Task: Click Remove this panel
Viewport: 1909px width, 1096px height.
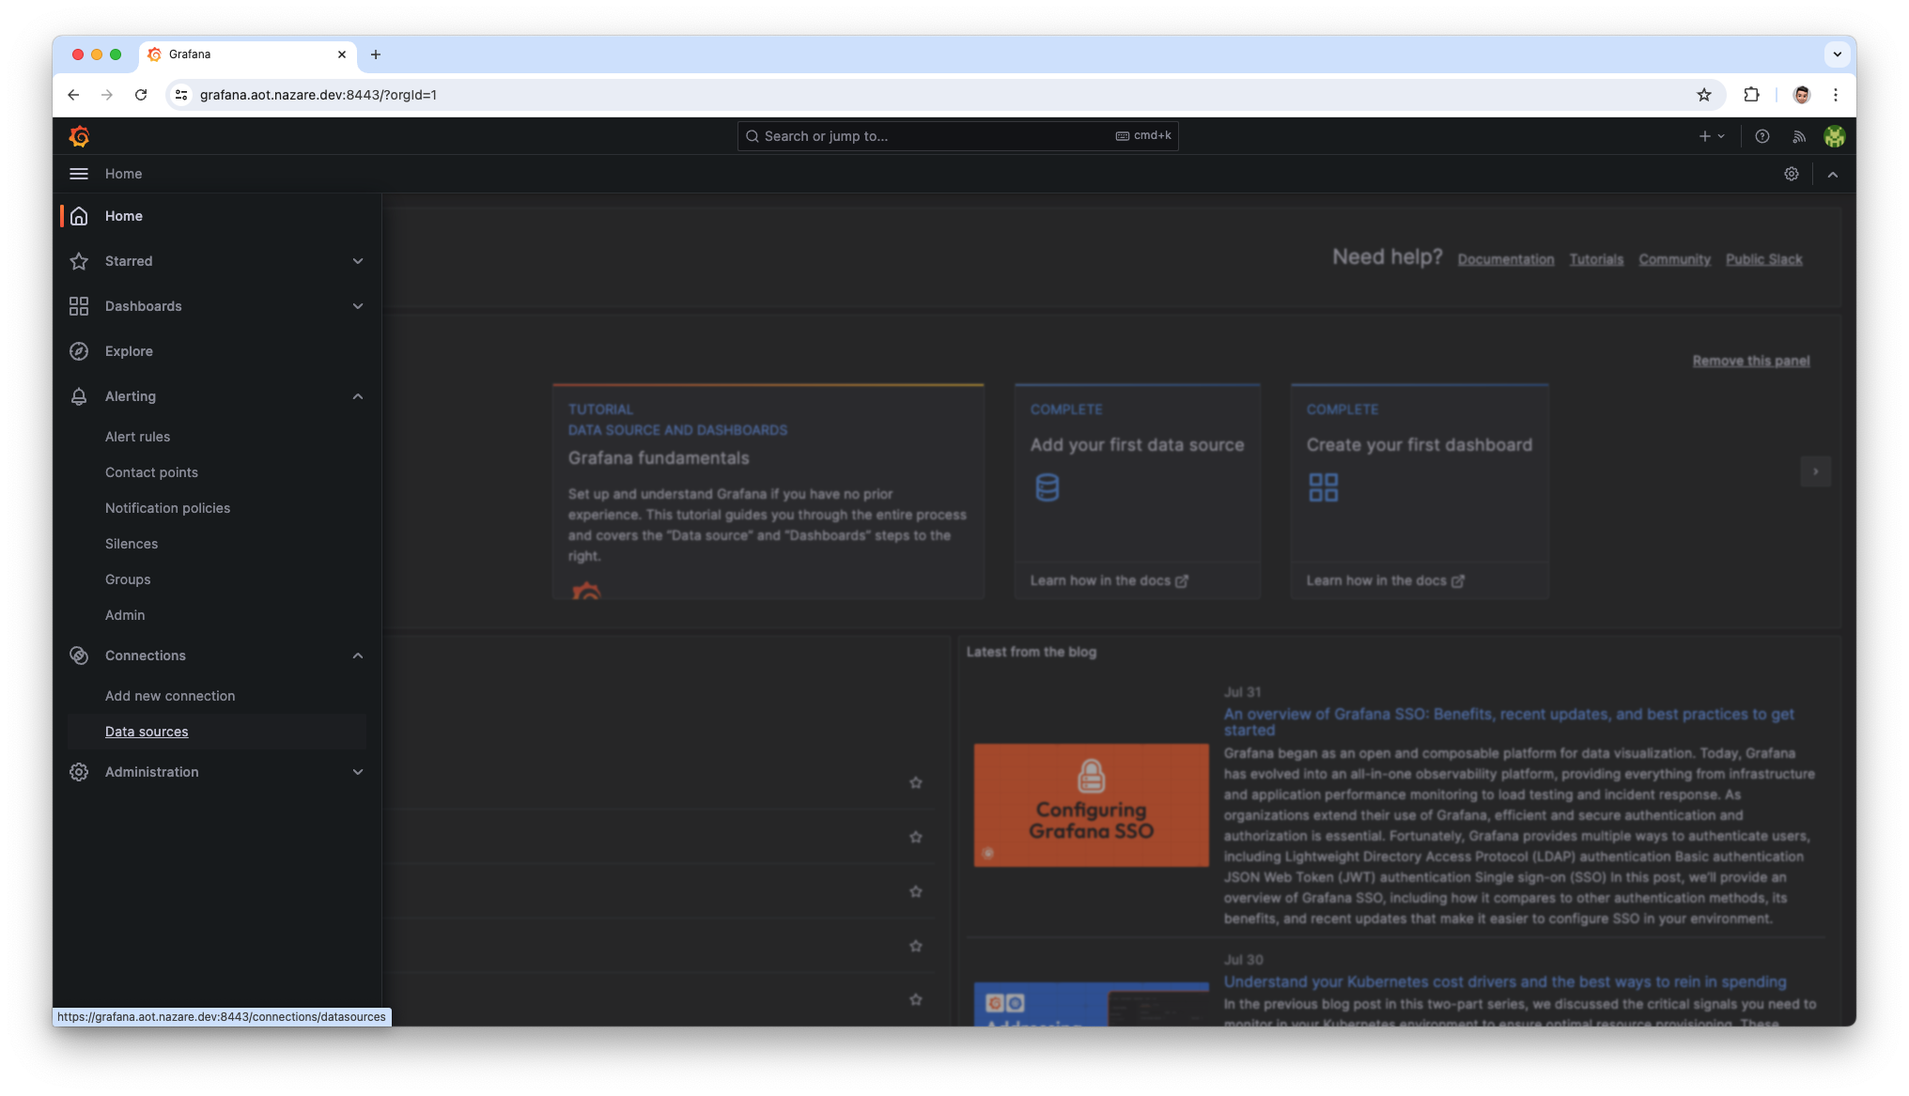Action: [x=1751, y=361]
